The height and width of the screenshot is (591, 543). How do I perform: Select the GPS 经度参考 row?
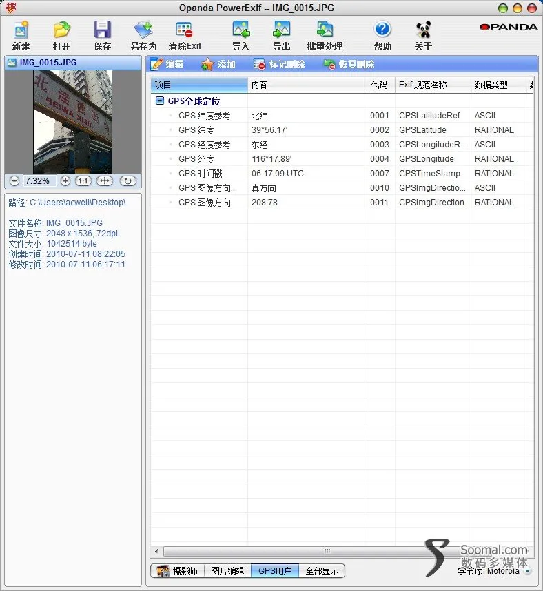click(342, 145)
